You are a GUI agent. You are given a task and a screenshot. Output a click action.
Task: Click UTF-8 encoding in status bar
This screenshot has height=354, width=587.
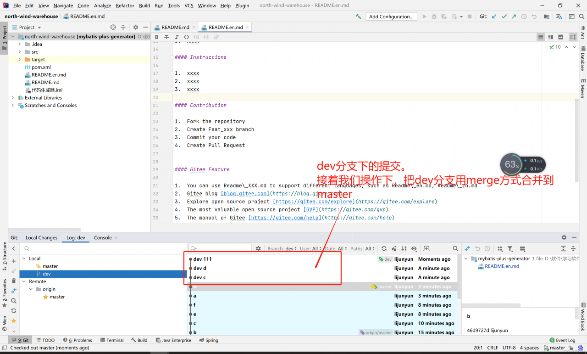coord(509,348)
